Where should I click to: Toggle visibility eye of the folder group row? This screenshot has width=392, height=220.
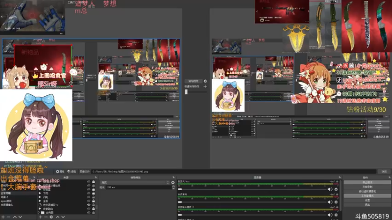(89, 213)
